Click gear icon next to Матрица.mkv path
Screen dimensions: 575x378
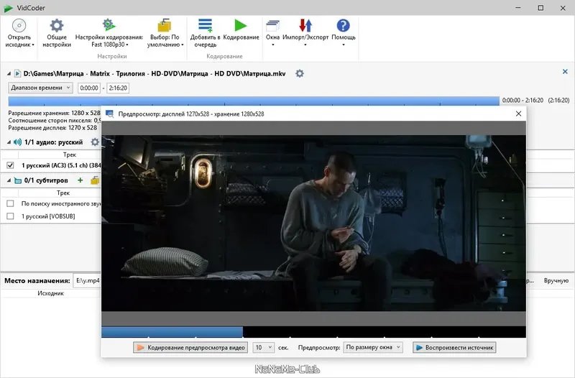300,74
